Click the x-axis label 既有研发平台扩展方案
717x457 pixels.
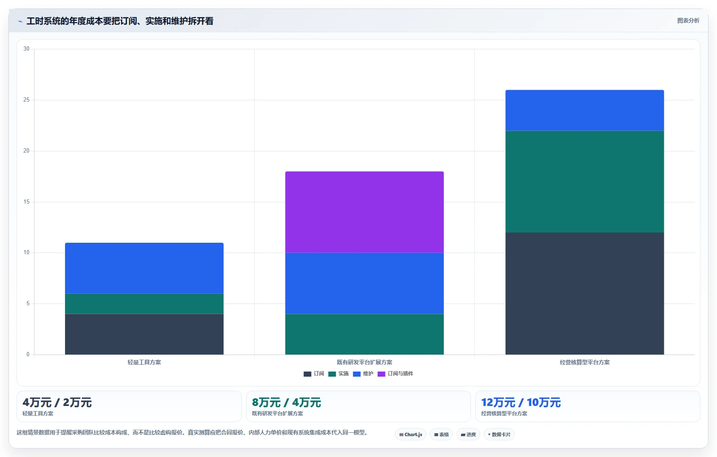pyautogui.click(x=364, y=362)
